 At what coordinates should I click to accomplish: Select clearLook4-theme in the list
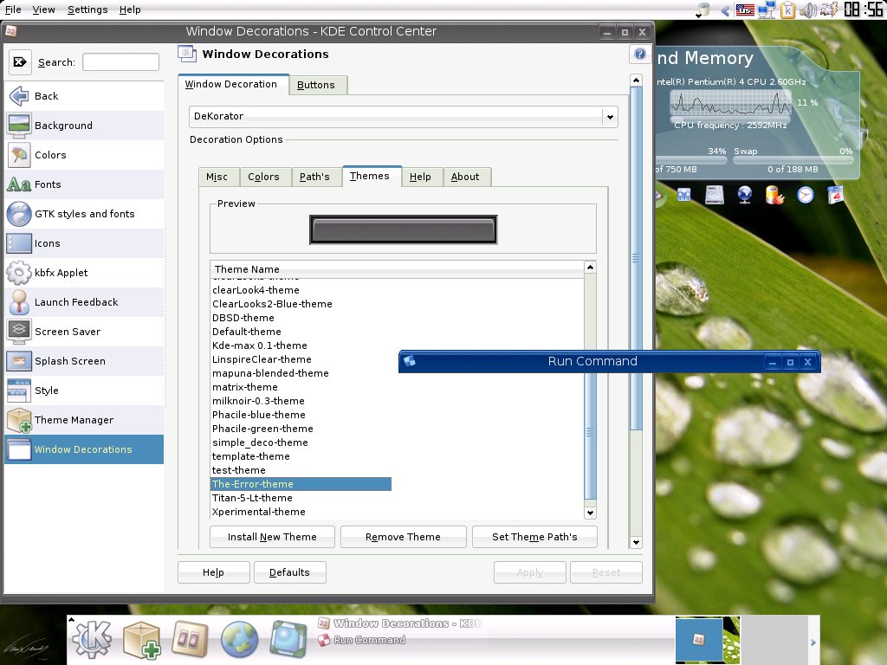(x=256, y=290)
